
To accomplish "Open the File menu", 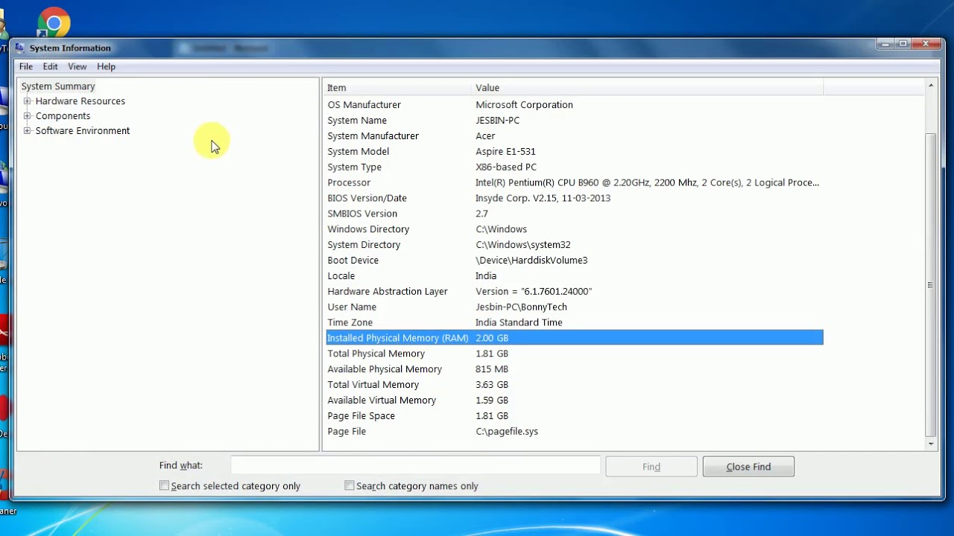I will click(26, 66).
